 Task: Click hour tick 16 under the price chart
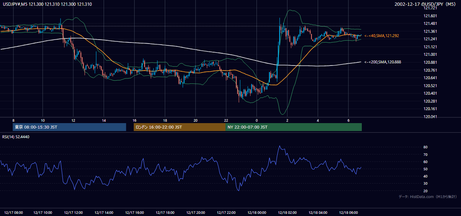tap(135, 120)
